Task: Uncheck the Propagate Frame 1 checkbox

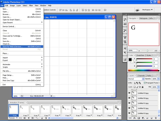Action: [145, 83]
